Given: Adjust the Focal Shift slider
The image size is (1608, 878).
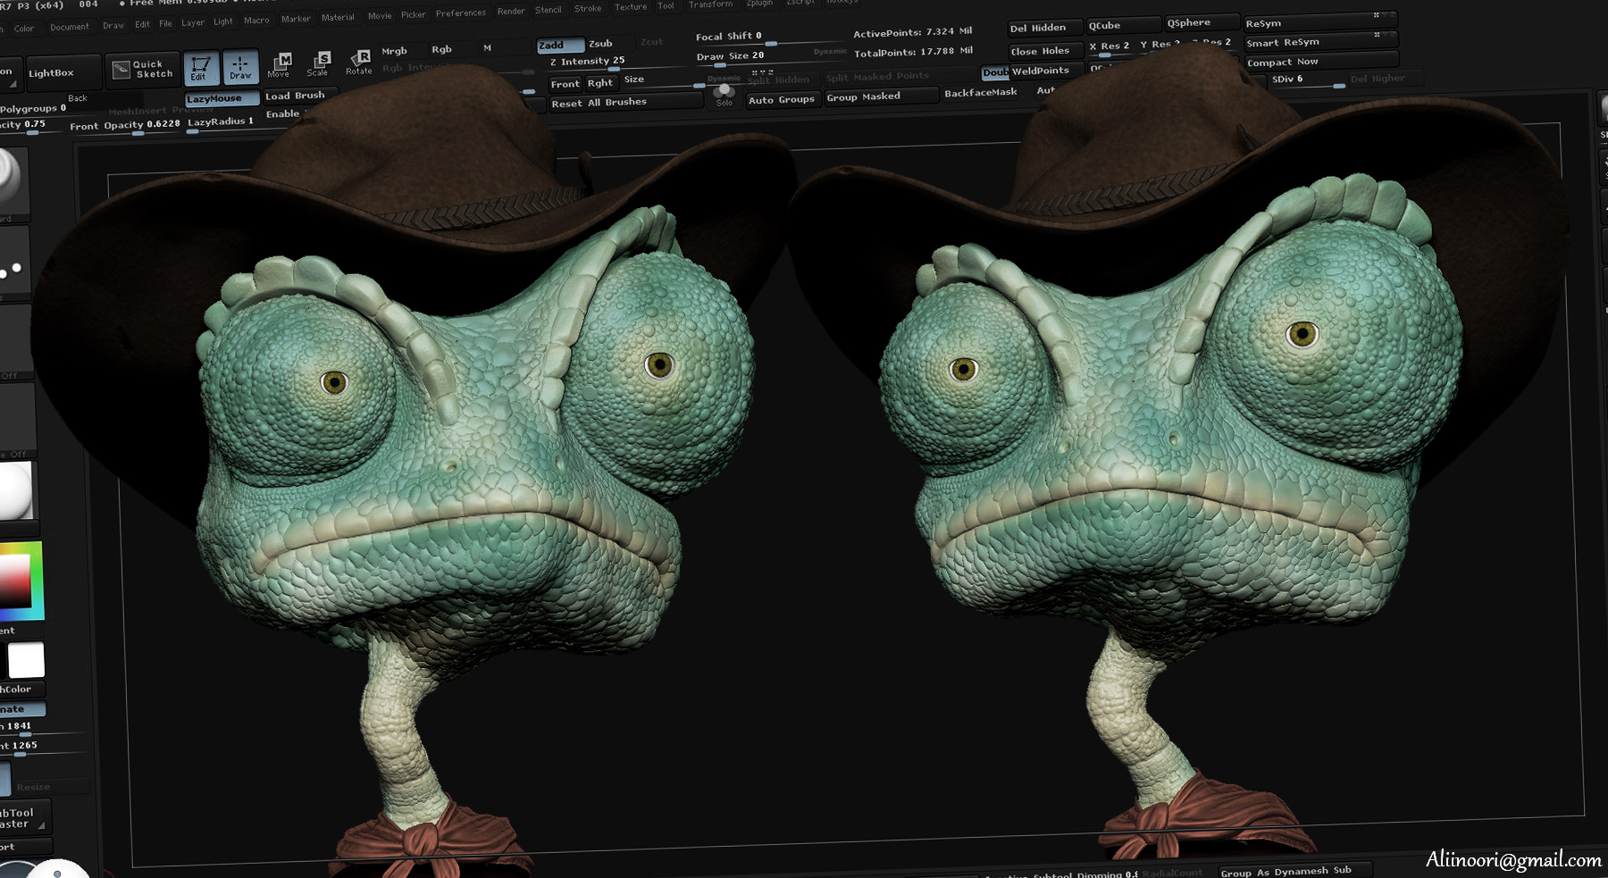Looking at the screenshot, I should click(768, 37).
